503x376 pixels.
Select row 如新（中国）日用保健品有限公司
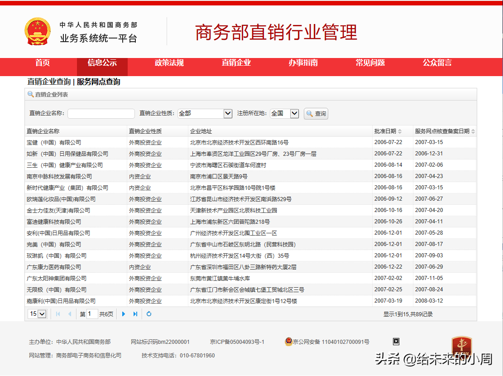point(250,154)
